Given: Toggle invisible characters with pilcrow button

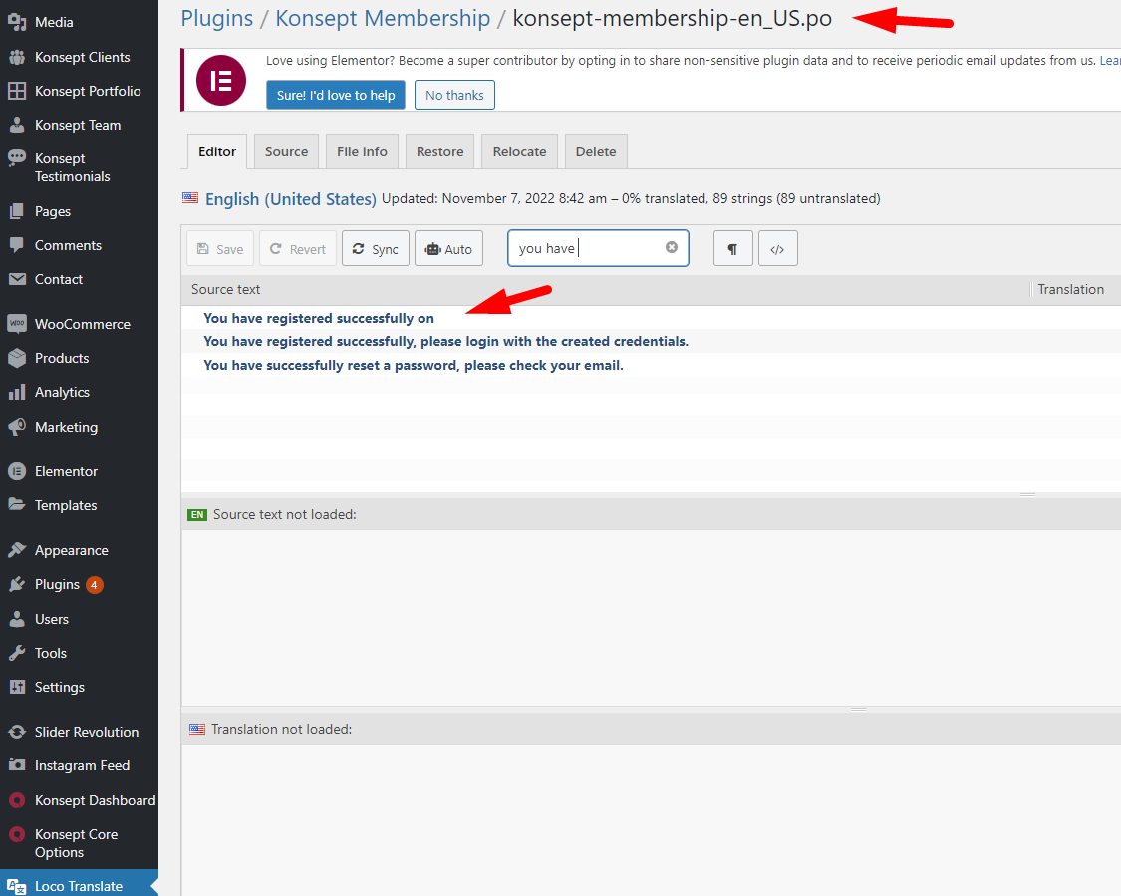Looking at the screenshot, I should 732,249.
